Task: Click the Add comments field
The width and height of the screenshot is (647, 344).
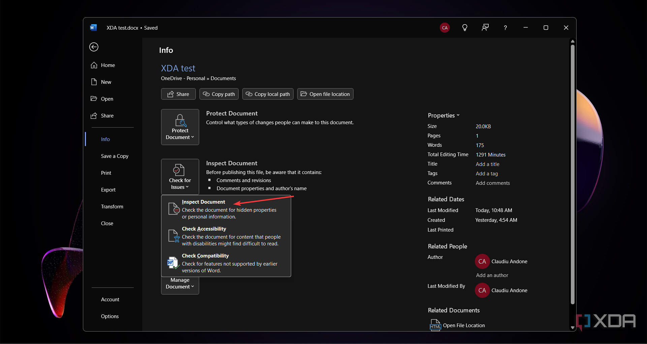Action: pyautogui.click(x=493, y=183)
